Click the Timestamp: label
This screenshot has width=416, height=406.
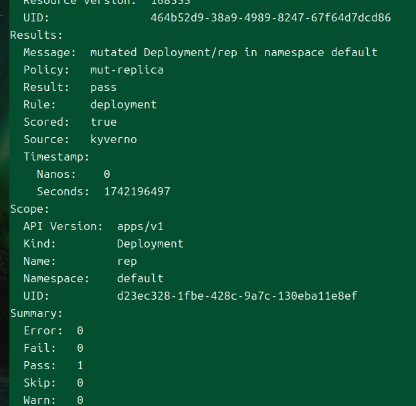pos(56,157)
